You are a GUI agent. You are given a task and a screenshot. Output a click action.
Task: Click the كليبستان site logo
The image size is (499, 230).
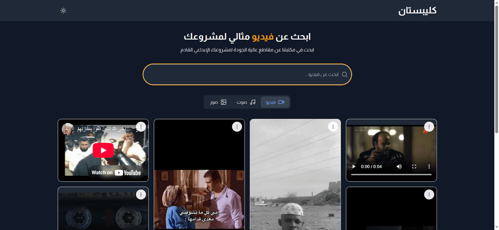click(x=417, y=11)
